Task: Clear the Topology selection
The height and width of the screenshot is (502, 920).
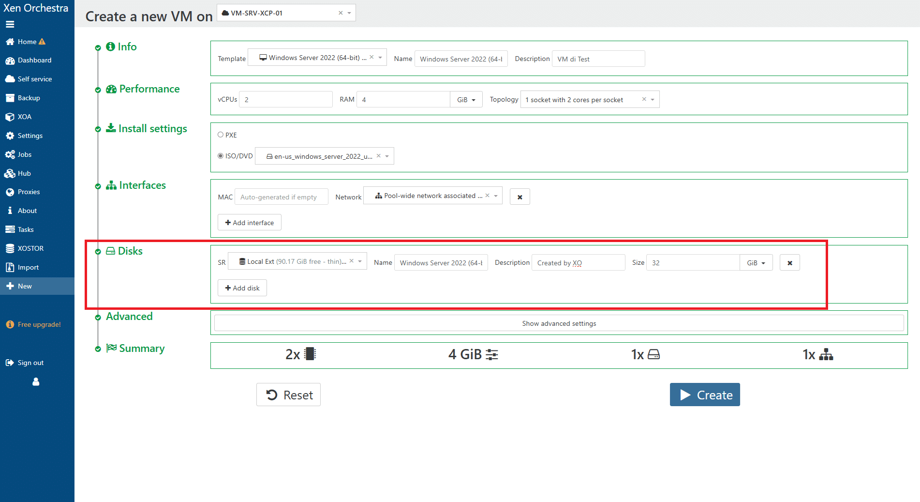Action: coord(644,99)
